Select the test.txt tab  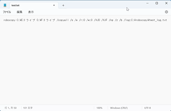click(34, 5)
